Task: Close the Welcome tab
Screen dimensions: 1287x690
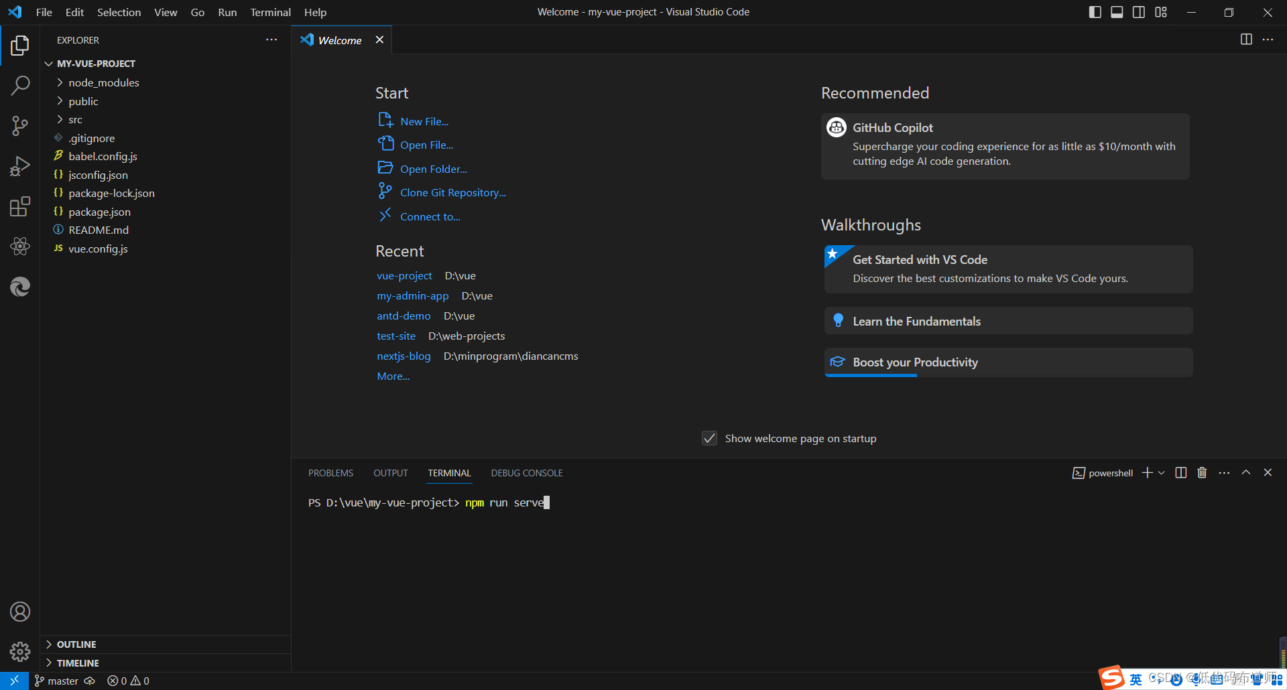Action: tap(379, 40)
